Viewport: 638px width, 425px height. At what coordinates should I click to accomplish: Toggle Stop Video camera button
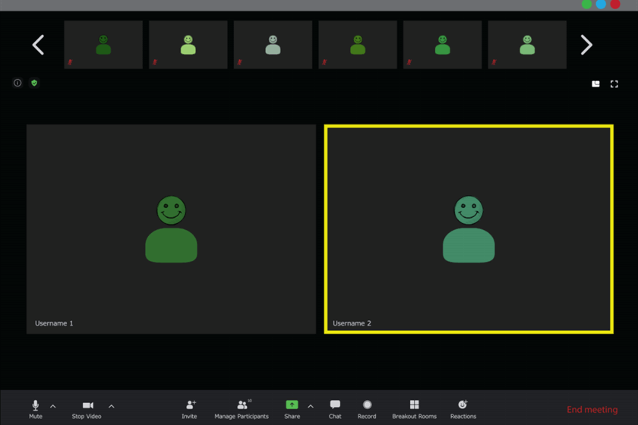tap(87, 406)
